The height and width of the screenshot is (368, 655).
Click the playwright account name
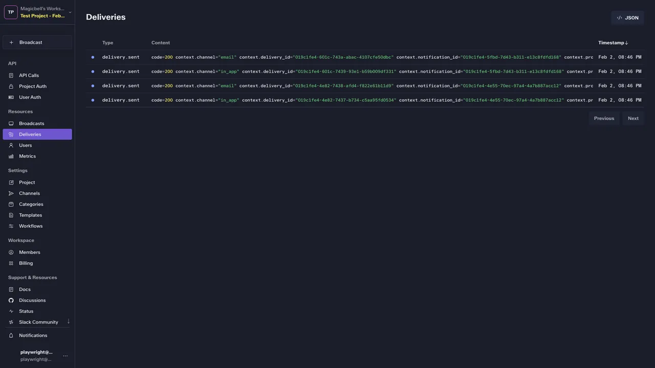pyautogui.click(x=36, y=352)
